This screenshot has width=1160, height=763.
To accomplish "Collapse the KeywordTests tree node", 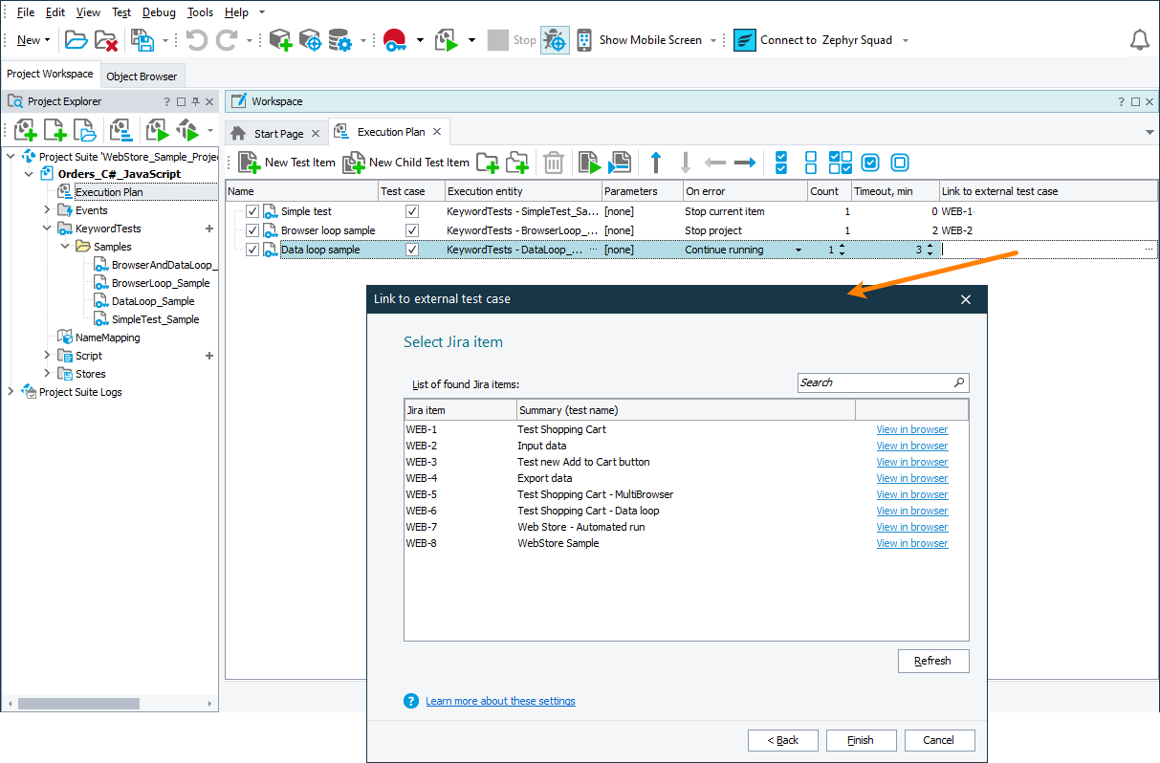I will pyautogui.click(x=46, y=228).
